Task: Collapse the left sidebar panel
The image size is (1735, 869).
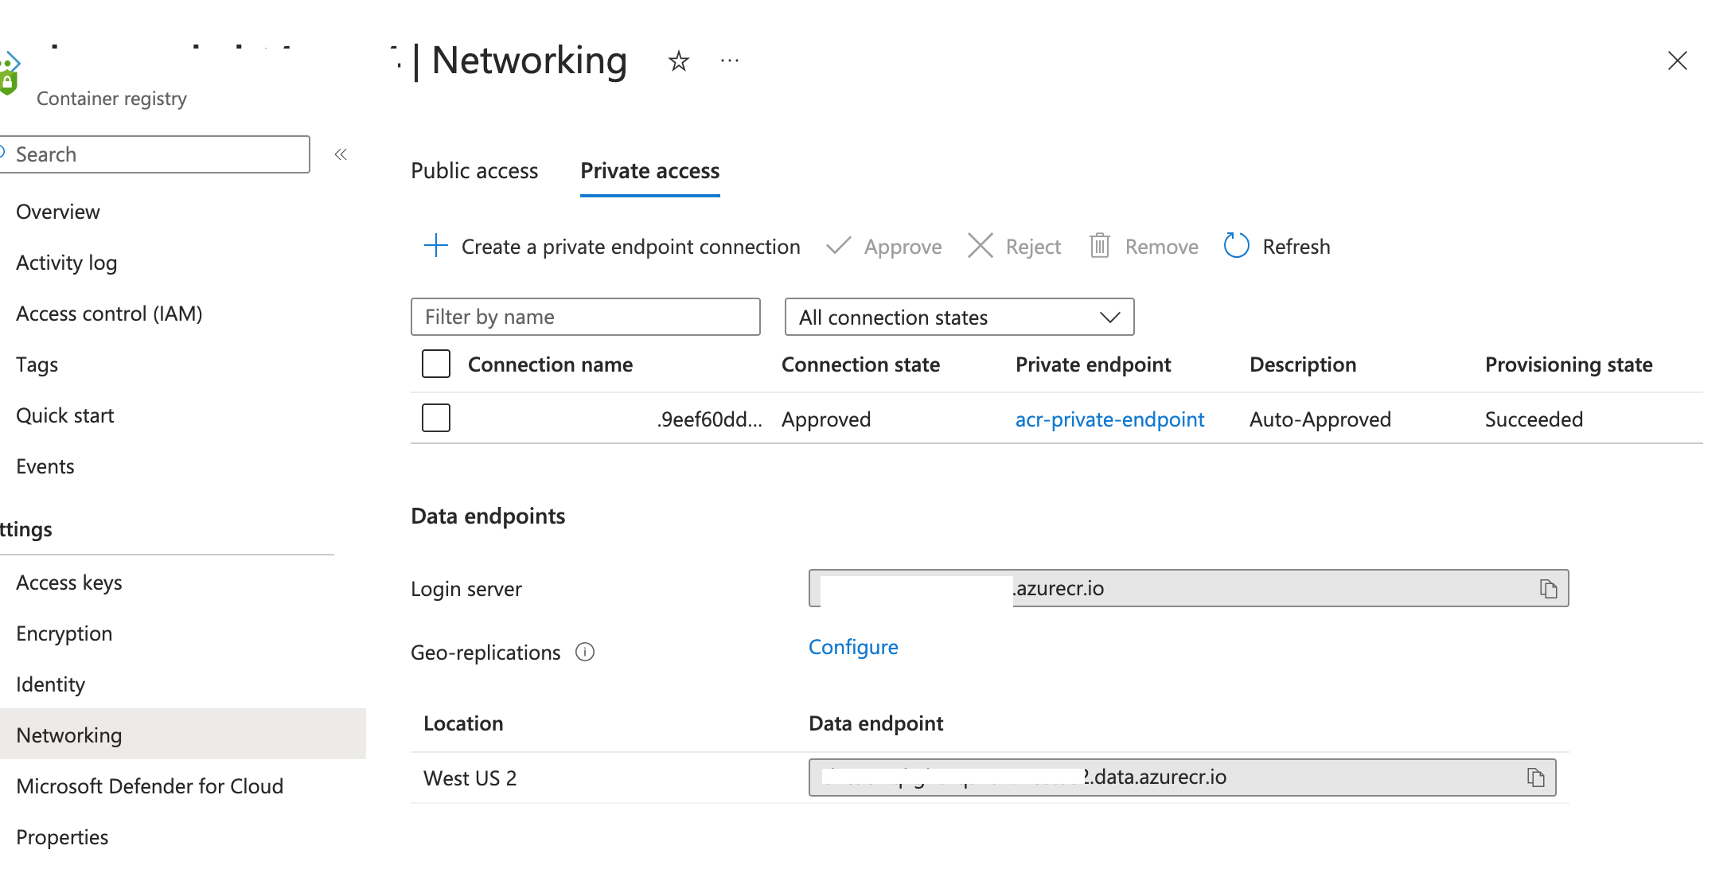Action: [341, 154]
